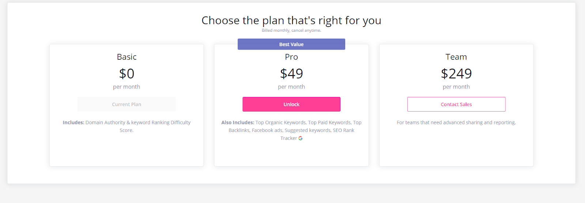Image resolution: width=585 pixels, height=203 pixels.
Task: Click the $249 price
Action: tap(456, 74)
